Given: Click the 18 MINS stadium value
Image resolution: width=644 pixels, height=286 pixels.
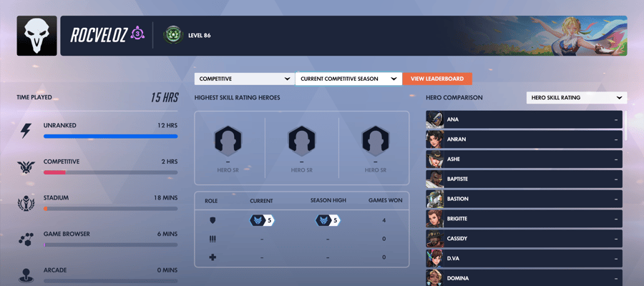Looking at the screenshot, I should pos(166,198).
